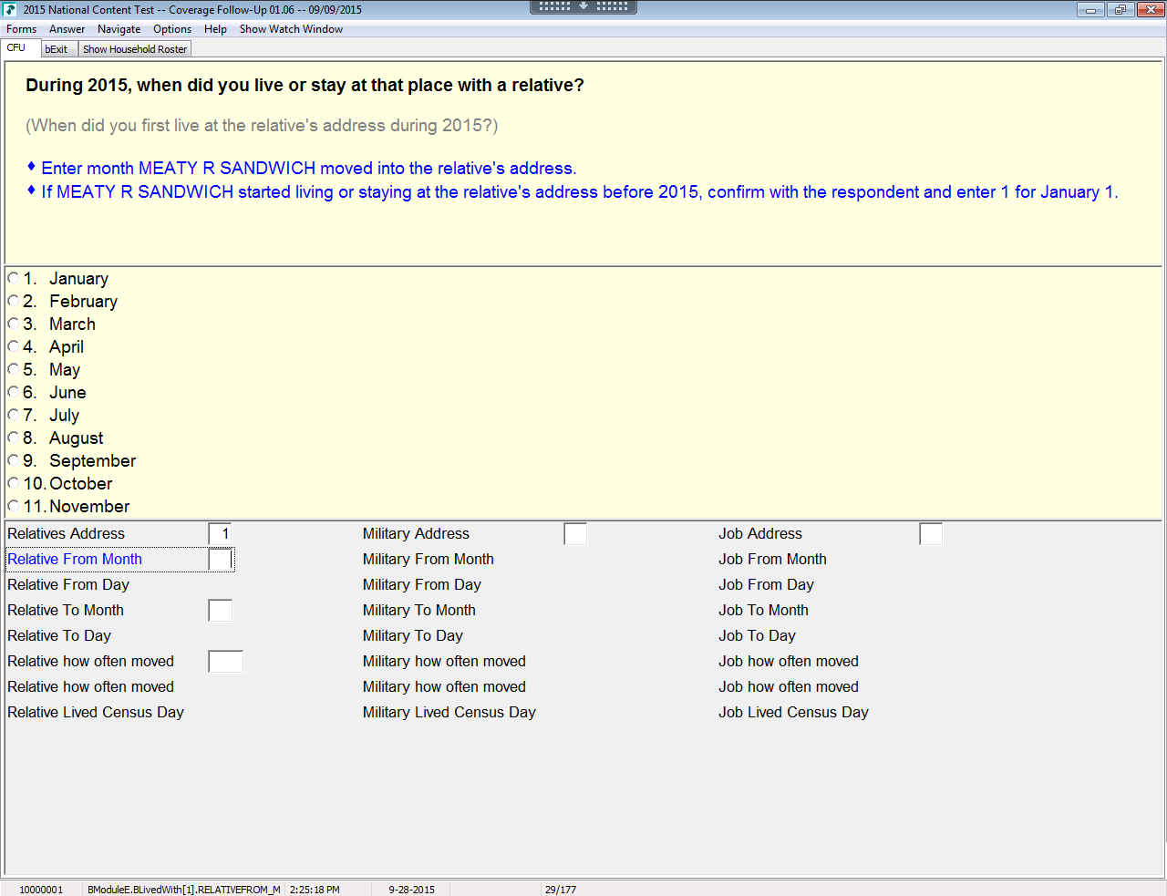Screen dimensions: 1167x896
Task: Click the bold question 'During 2015, when did you live...'
Action: pyautogui.click(x=305, y=86)
